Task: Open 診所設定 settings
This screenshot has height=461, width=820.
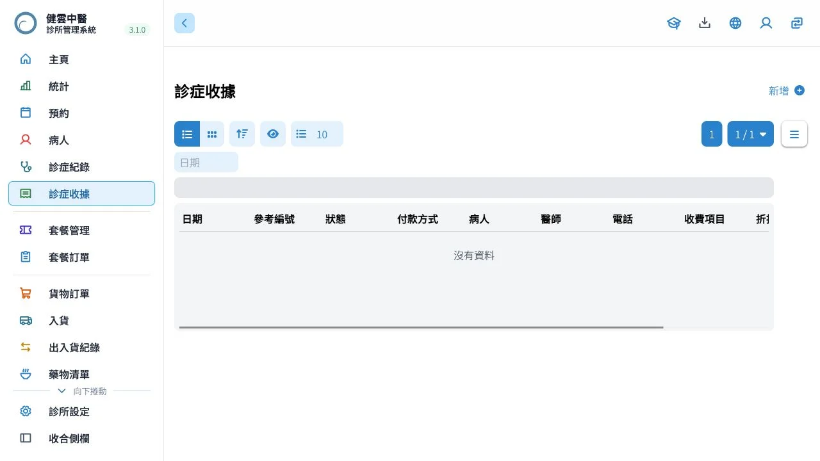Action: (81, 412)
